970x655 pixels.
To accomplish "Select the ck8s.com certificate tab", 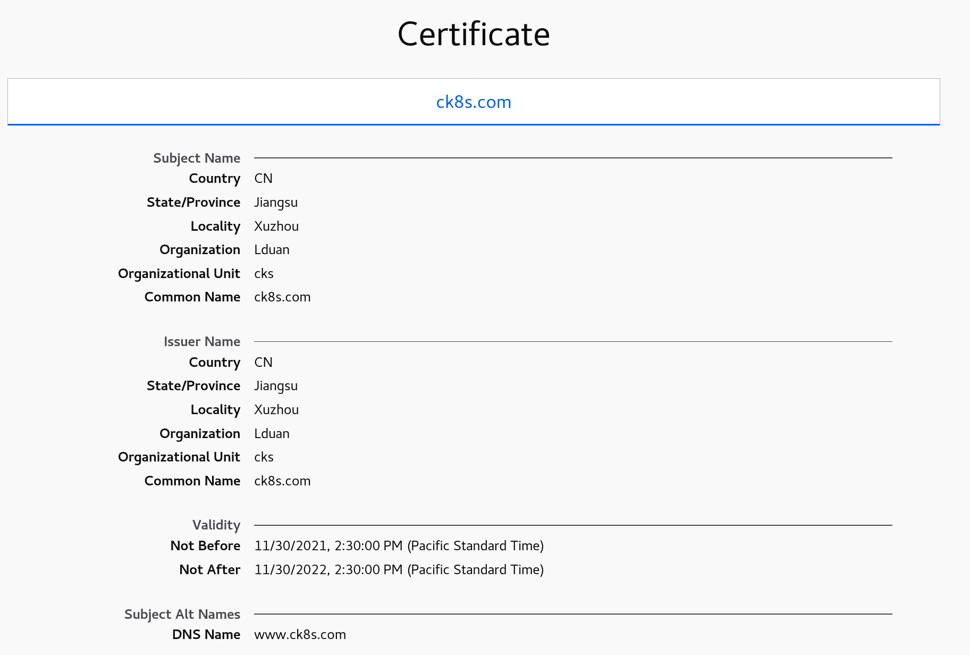I will pyautogui.click(x=474, y=102).
